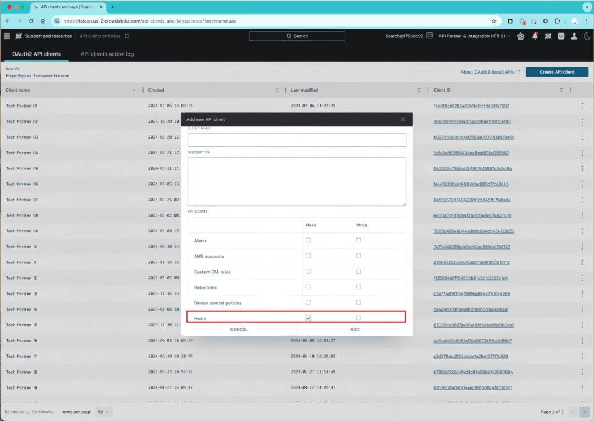Enable Write scope for Hosts

pyautogui.click(x=359, y=318)
